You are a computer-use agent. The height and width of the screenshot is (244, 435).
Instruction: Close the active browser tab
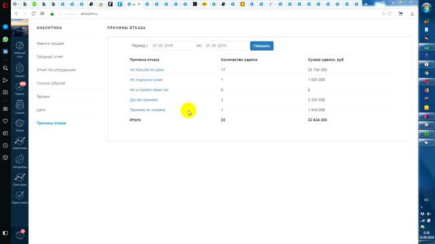[139, 4]
